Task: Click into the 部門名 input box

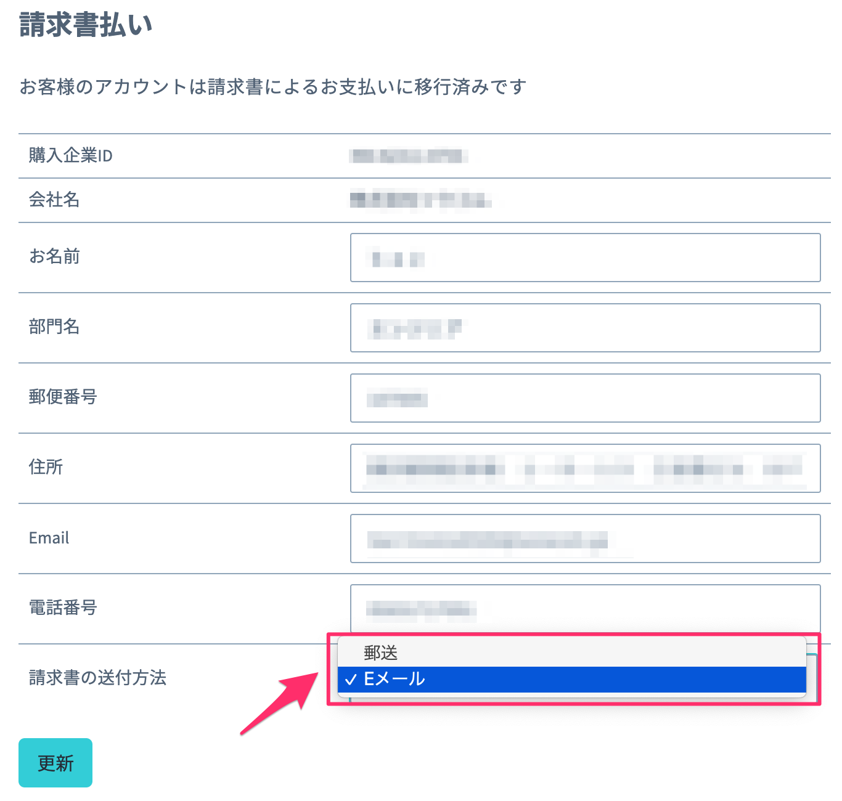Action: click(x=585, y=328)
